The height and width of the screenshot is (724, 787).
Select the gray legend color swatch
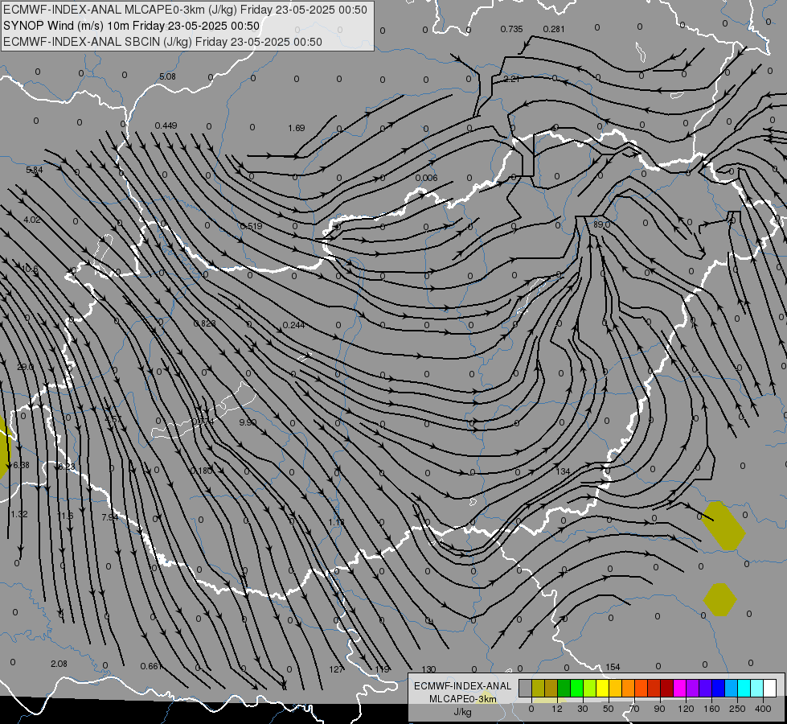click(525, 689)
